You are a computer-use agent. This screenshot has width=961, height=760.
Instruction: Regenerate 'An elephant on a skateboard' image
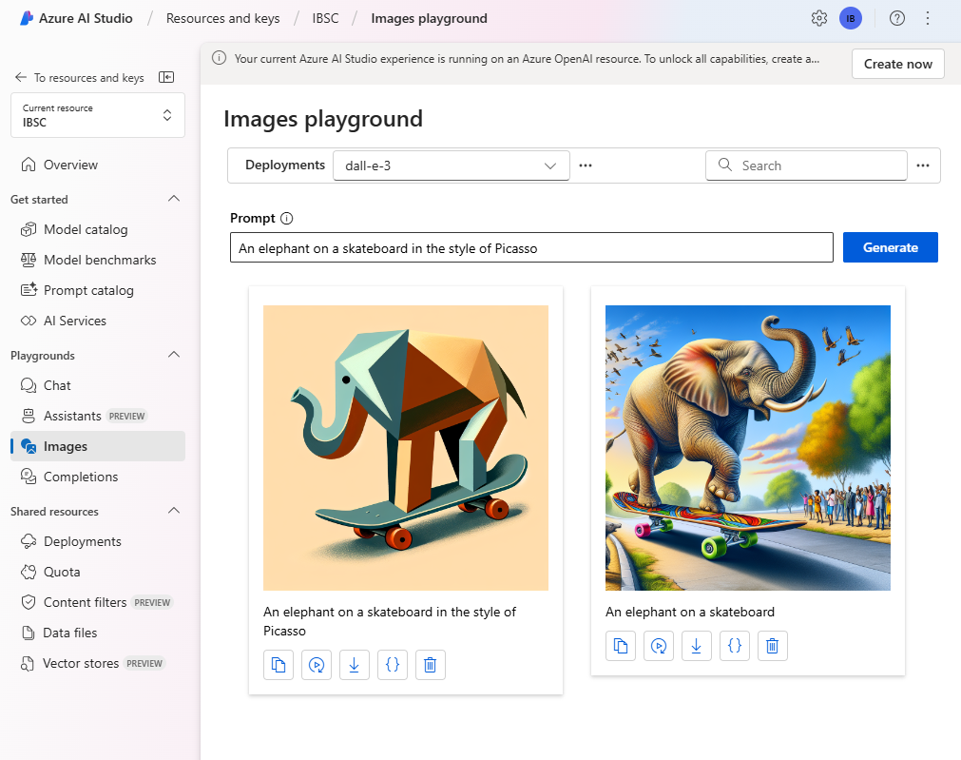[658, 646]
